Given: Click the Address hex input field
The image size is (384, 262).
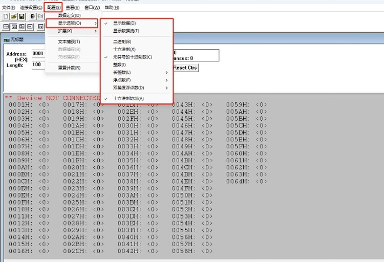Looking at the screenshot, I should point(38,53).
